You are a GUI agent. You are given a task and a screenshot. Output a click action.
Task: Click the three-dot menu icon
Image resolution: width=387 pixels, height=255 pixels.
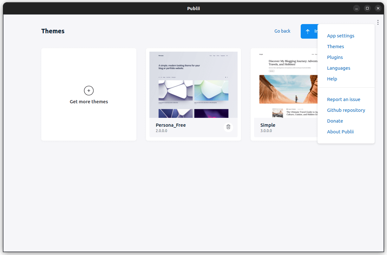pyautogui.click(x=378, y=22)
